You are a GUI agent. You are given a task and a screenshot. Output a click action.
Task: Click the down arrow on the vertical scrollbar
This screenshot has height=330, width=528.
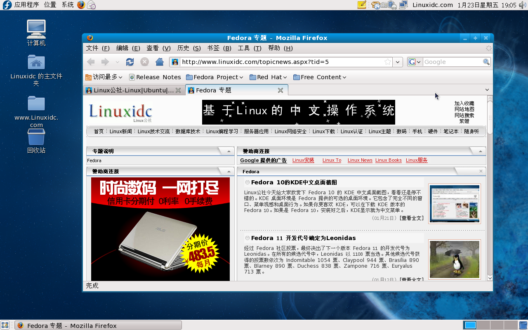(490, 278)
